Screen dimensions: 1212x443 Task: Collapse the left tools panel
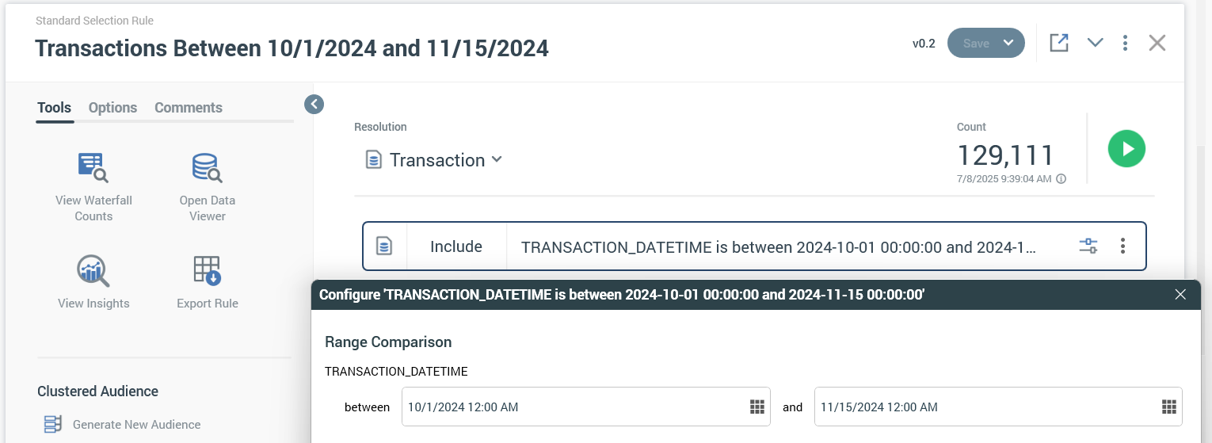pos(314,104)
